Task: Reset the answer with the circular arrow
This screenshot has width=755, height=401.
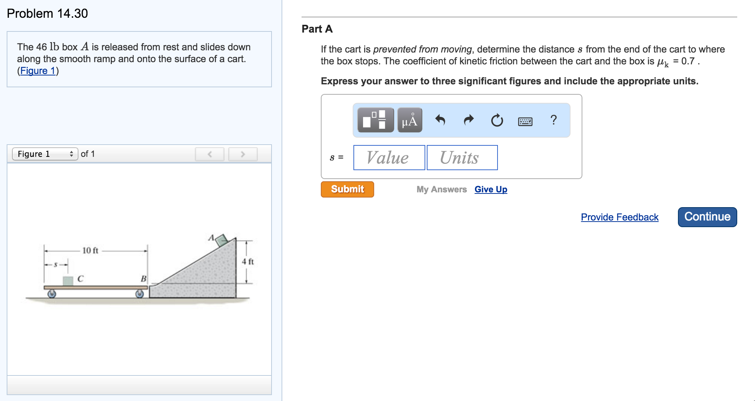Action: [x=497, y=120]
